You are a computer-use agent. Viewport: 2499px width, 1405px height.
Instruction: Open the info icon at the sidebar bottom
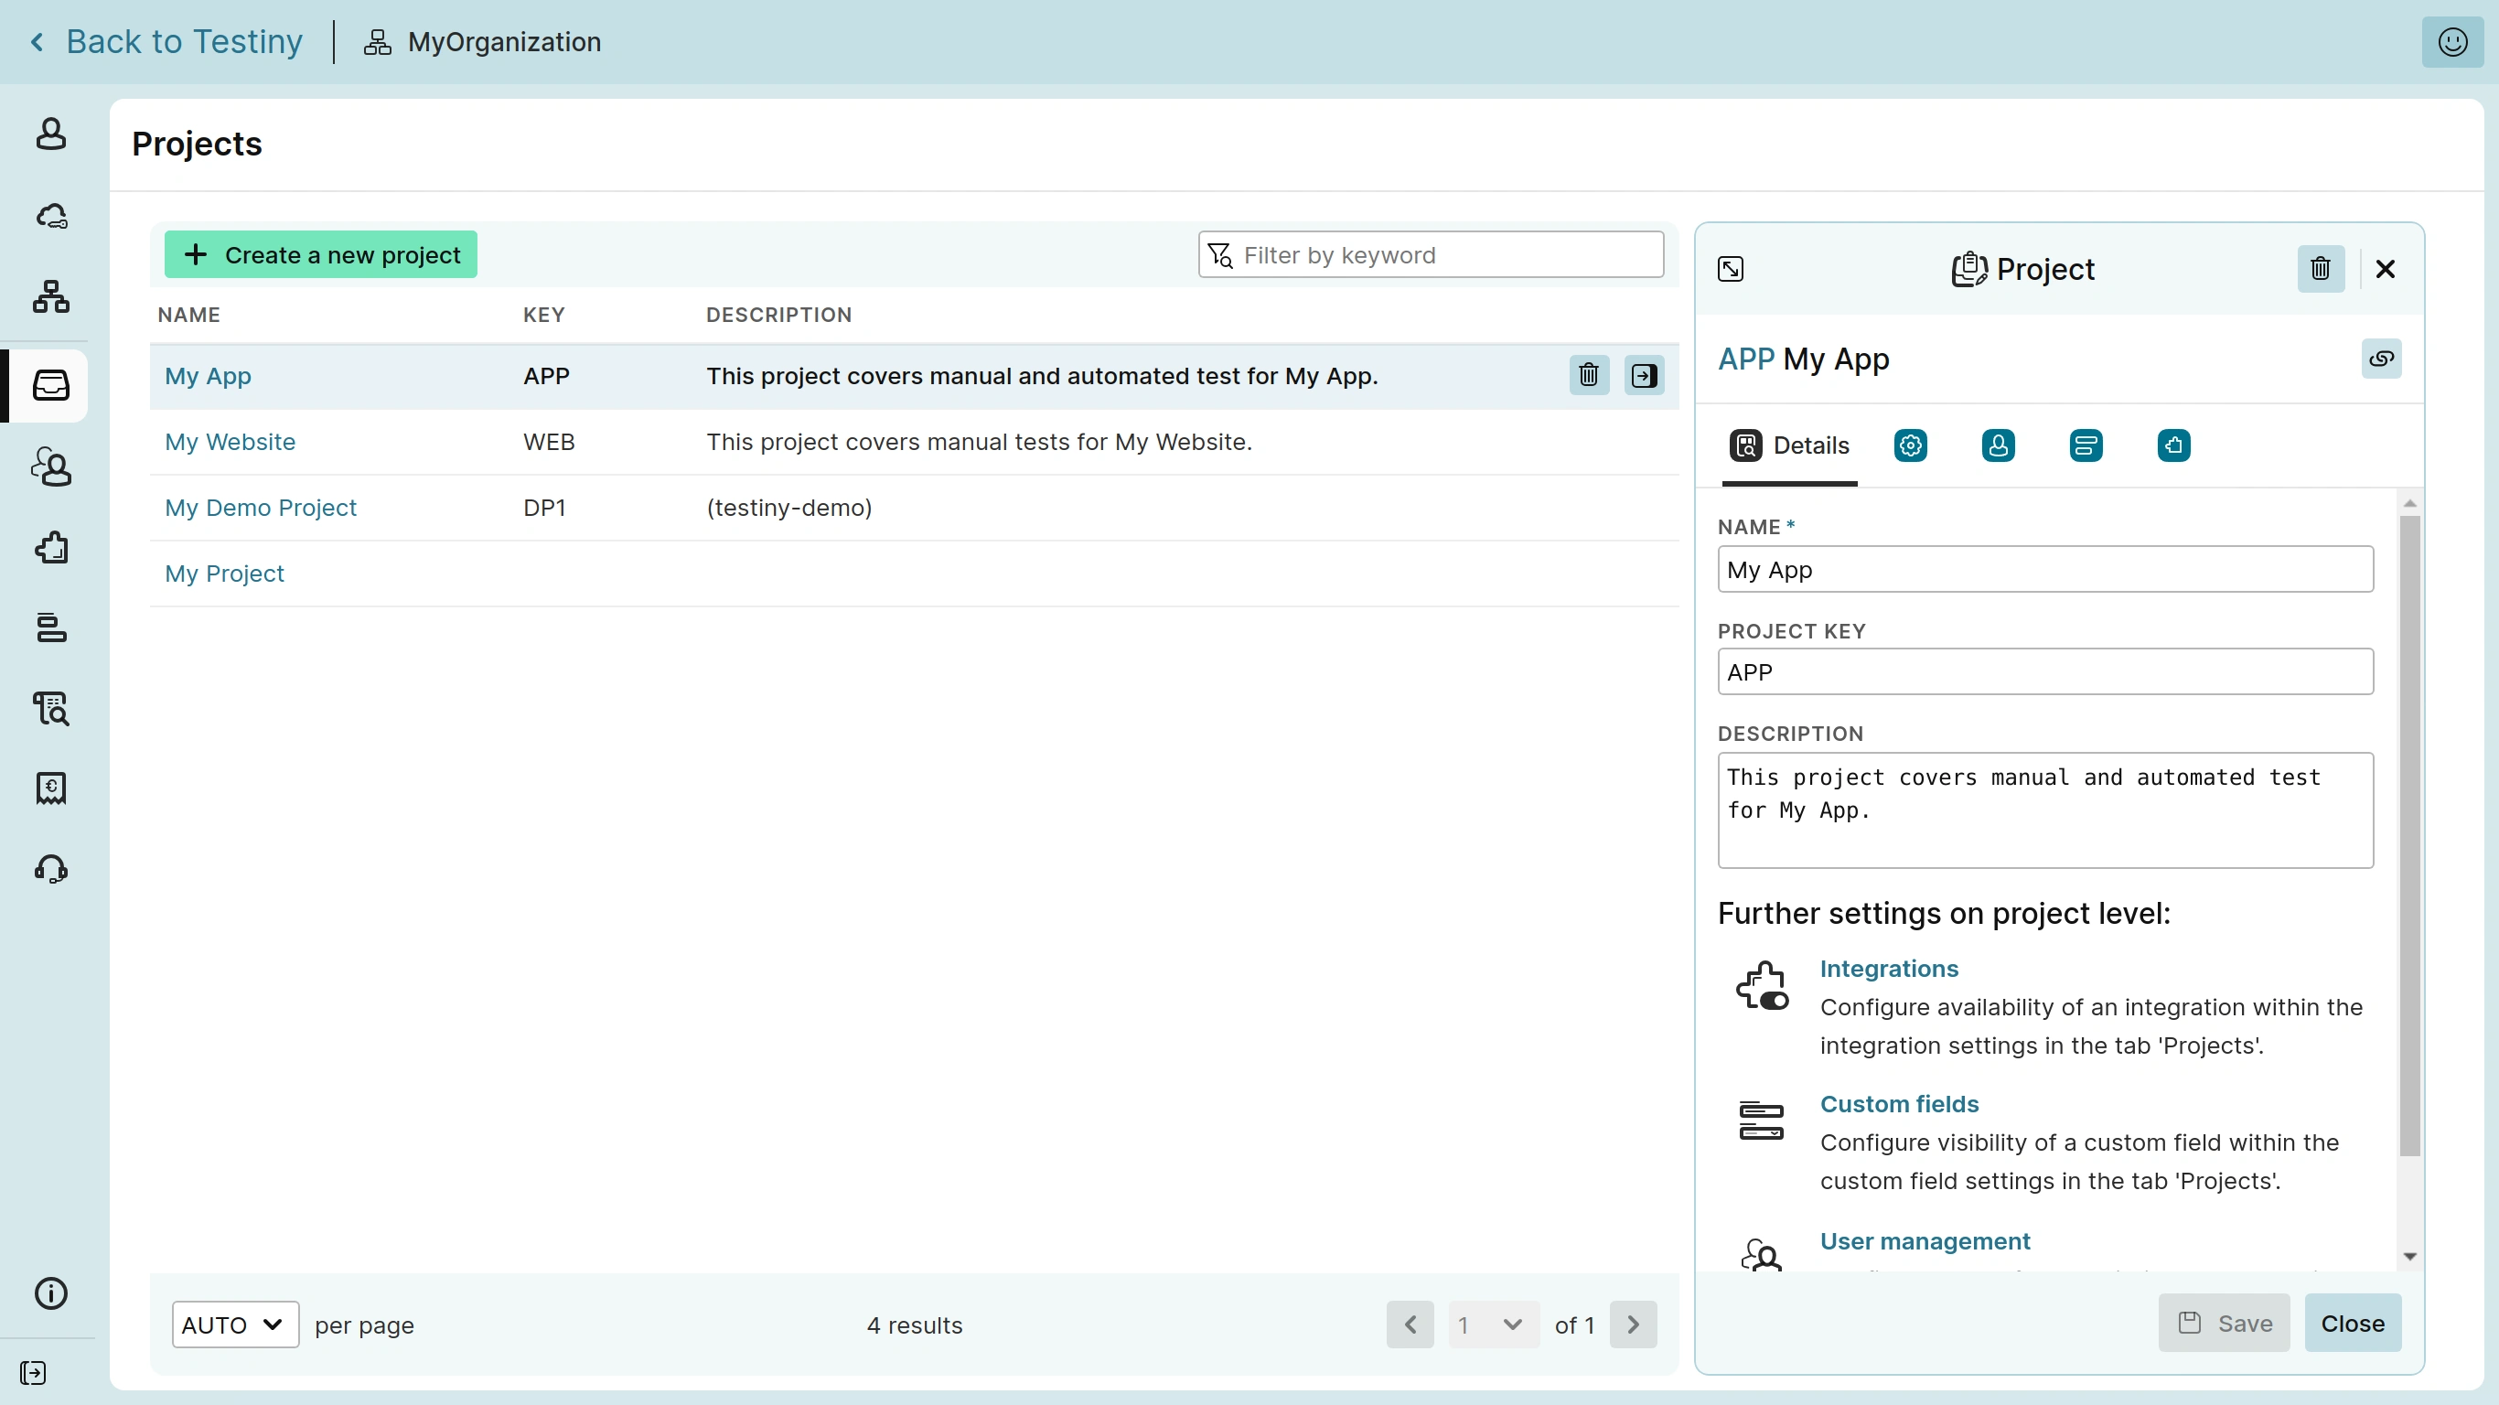click(x=50, y=1293)
